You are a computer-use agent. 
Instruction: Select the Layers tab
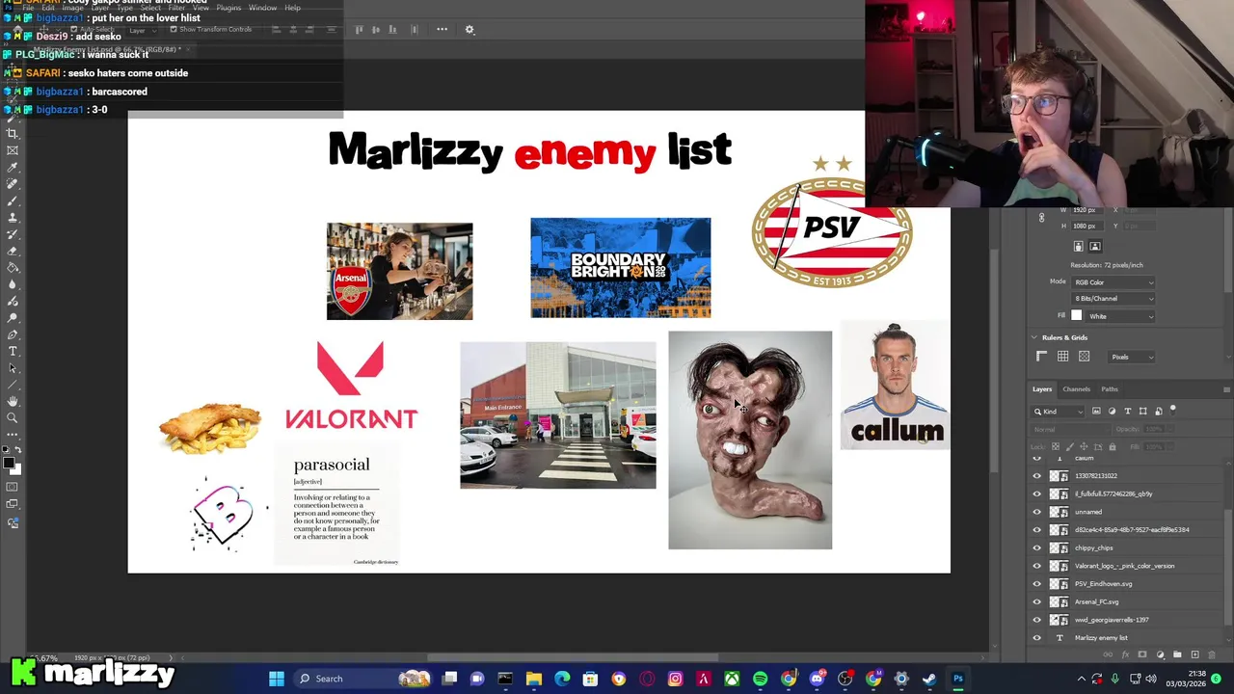coord(1042,389)
